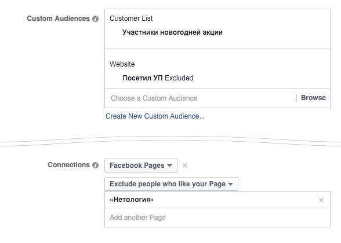This screenshot has height=243, width=341.
Task: Click the Add another Page field
Action: point(217,218)
